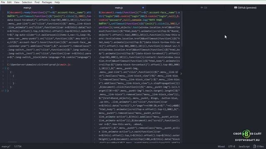Image resolution: width=266 pixels, height=149 pixels.
Task: Open the View menu
Action: click(17, 2)
